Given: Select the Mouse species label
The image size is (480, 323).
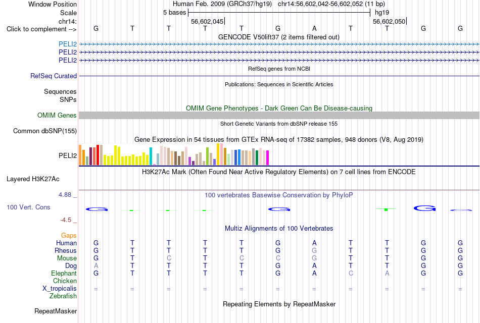Looking at the screenshot, I should coord(67,258).
